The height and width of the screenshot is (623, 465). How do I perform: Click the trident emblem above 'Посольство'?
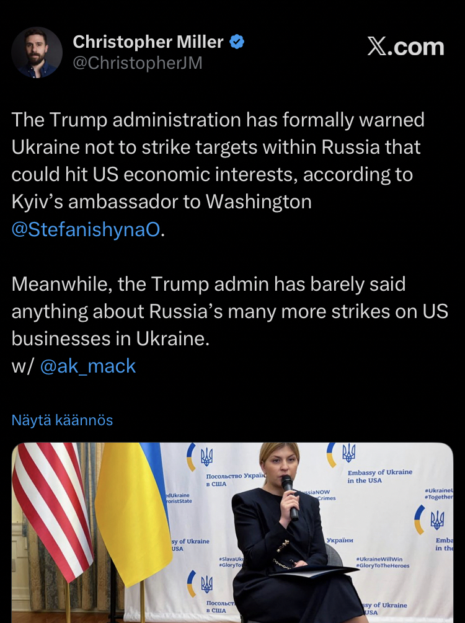click(206, 456)
